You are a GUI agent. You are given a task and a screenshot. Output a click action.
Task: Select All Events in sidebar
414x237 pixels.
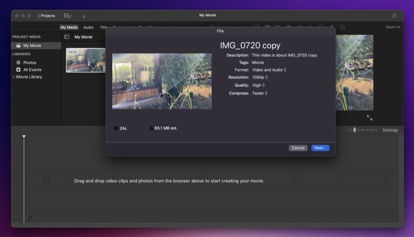[32, 70]
